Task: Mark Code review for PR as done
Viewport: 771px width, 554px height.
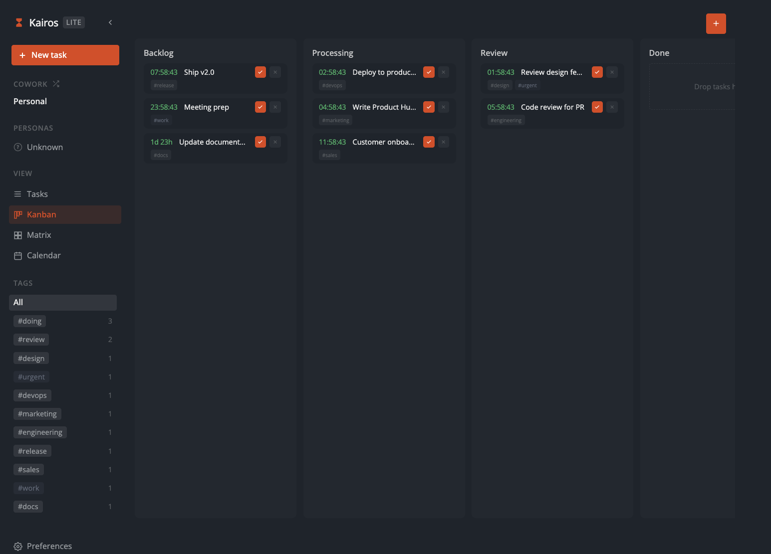Action: (597, 107)
